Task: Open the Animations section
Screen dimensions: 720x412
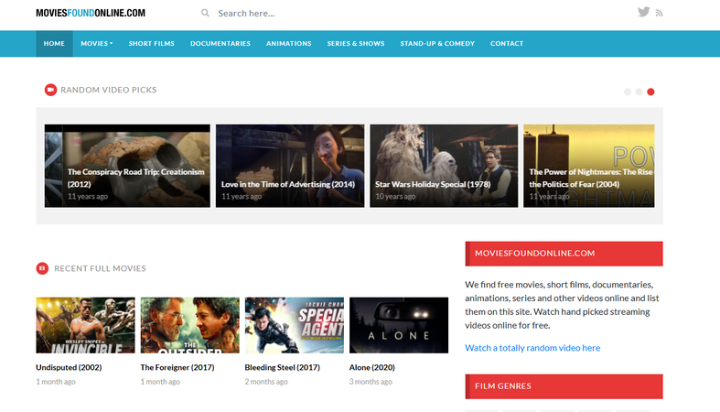Action: [289, 44]
